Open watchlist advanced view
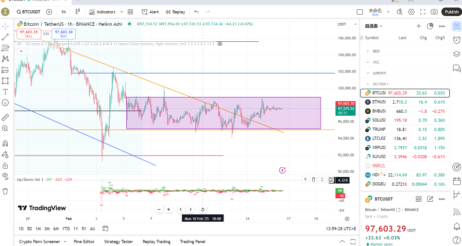Image resolution: width=462 pixels, height=246 pixels. pyautogui.click(x=430, y=26)
